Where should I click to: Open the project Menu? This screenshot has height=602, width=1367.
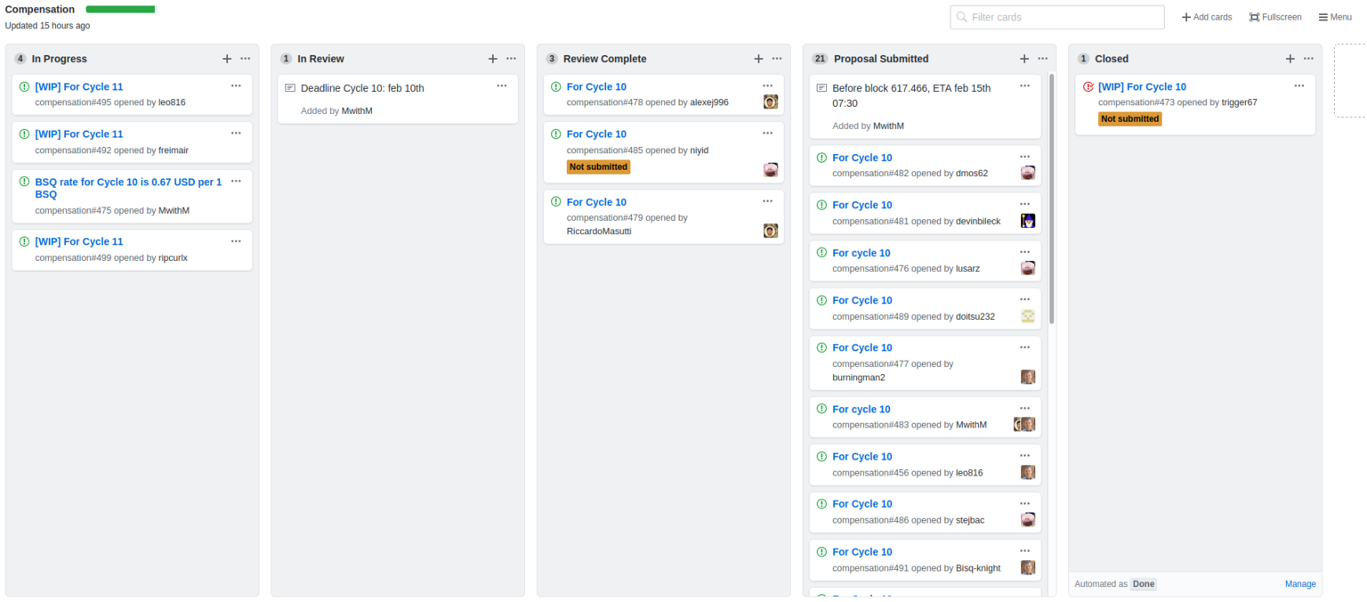click(1335, 17)
